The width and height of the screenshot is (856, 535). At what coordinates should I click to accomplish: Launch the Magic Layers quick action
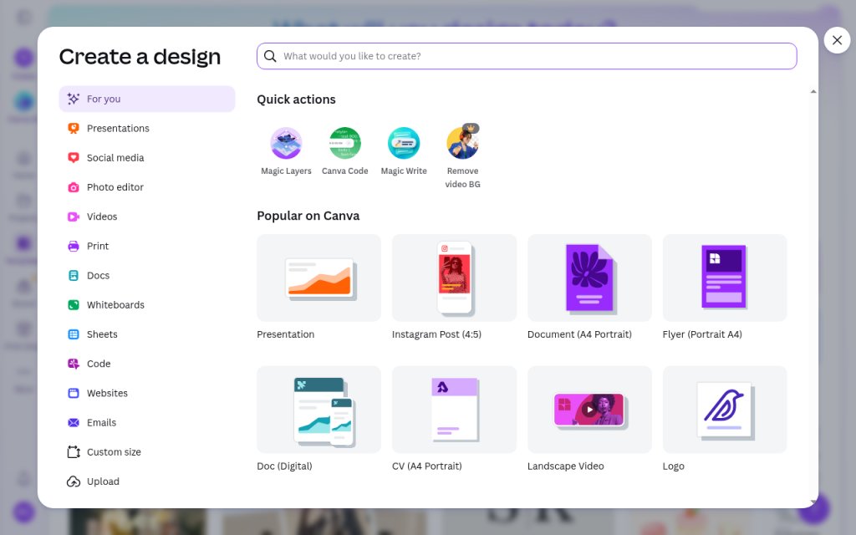[x=286, y=143]
